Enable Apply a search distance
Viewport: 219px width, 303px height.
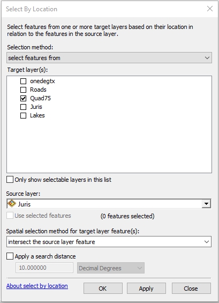pyautogui.click(x=10, y=256)
